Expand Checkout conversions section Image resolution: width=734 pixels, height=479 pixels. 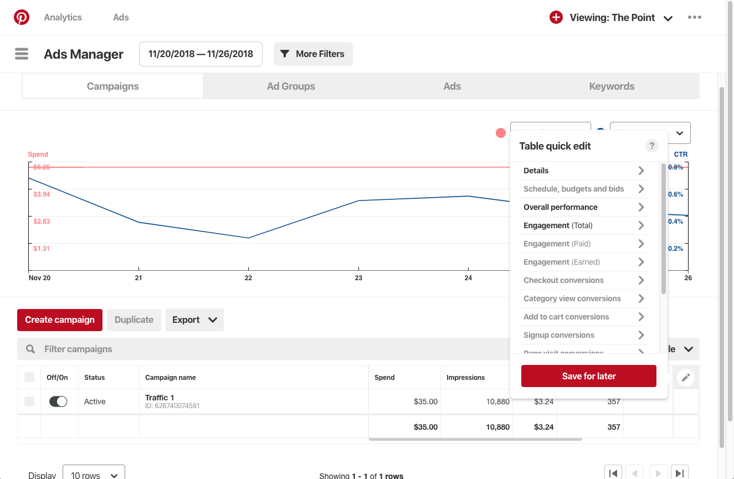click(x=584, y=280)
